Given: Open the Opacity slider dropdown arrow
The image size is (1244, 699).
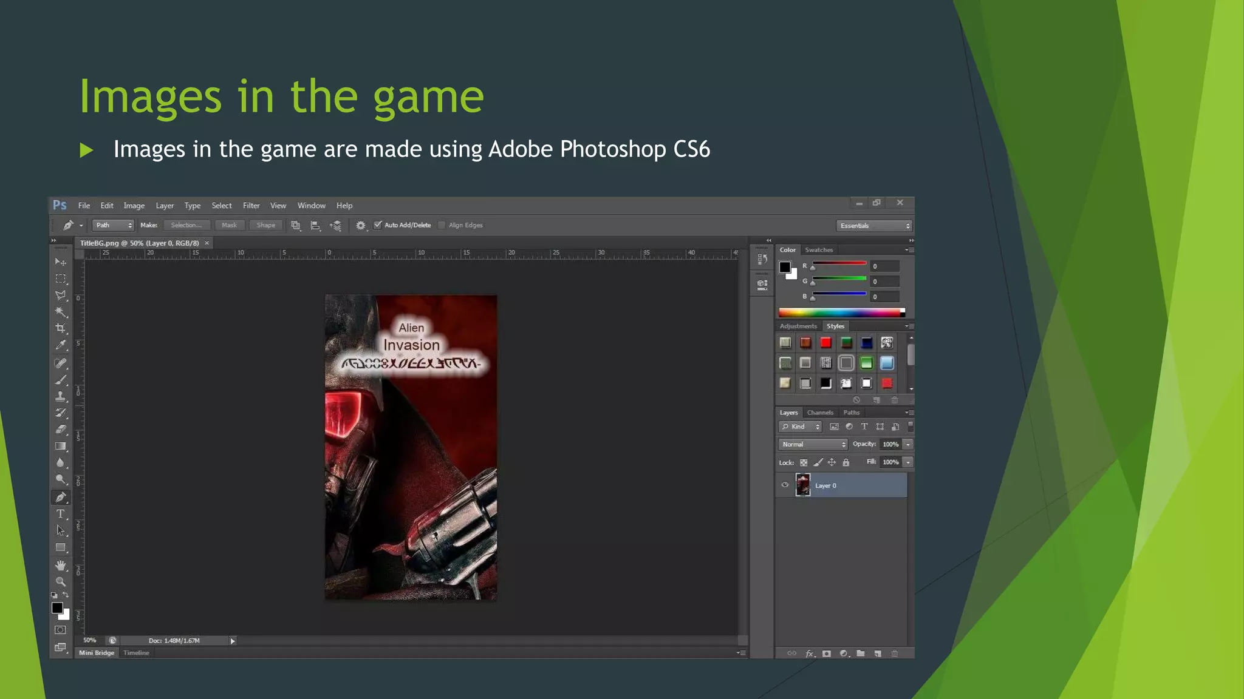Looking at the screenshot, I should pyautogui.click(x=908, y=444).
